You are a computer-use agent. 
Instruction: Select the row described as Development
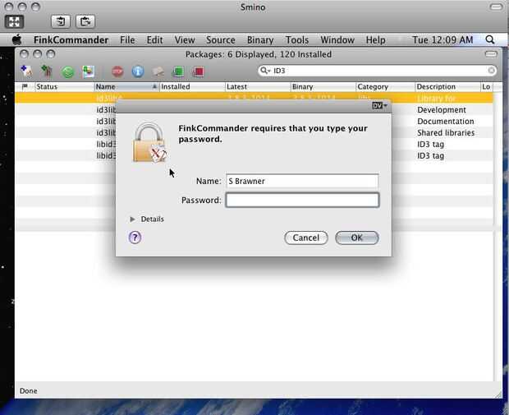click(x=254, y=110)
